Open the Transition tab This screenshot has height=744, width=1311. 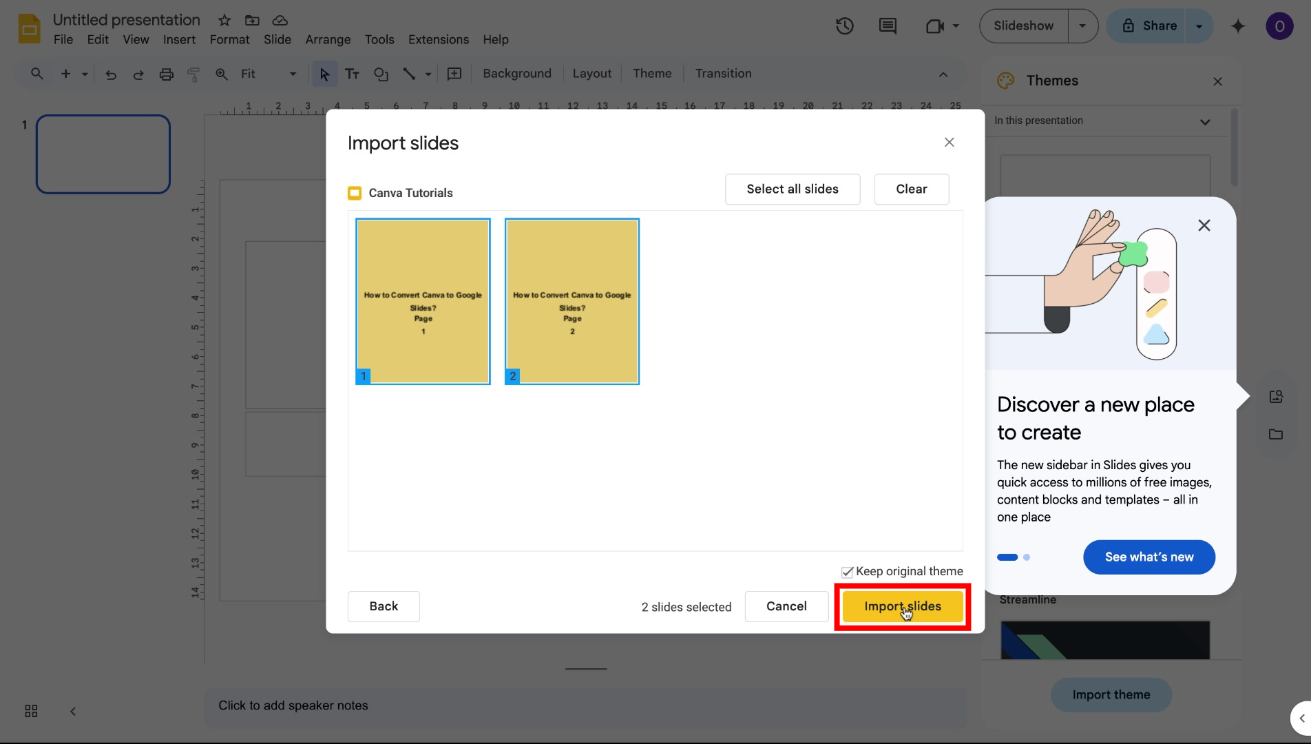coord(722,73)
